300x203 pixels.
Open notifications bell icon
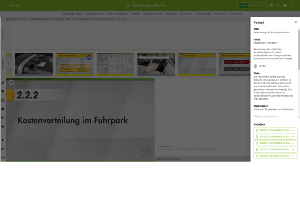tap(278, 6)
